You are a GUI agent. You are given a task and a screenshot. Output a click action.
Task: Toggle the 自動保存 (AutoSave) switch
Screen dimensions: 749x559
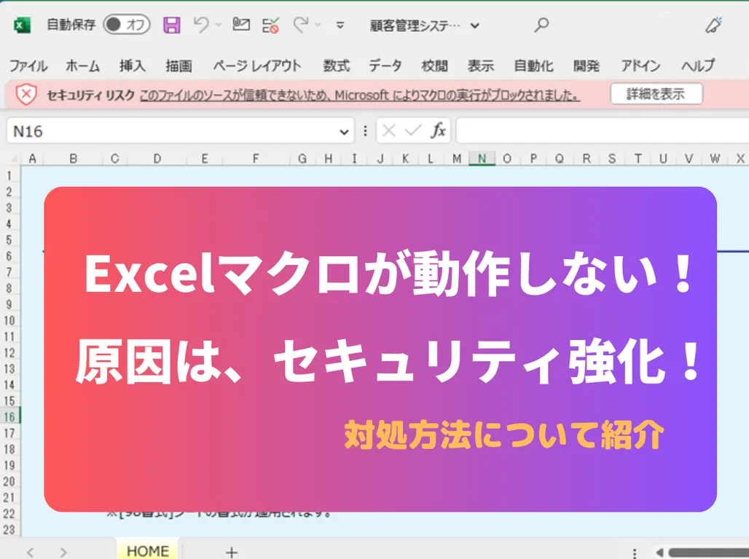click(127, 25)
